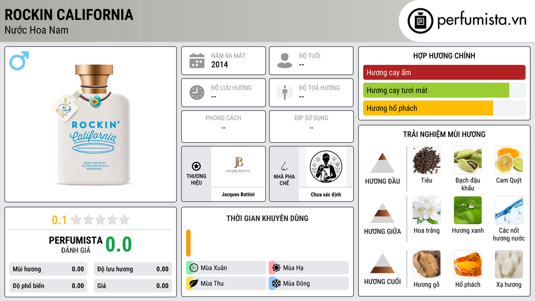Click the male gender symbol icon
Screen dimensions: 535x301
coord(19,61)
